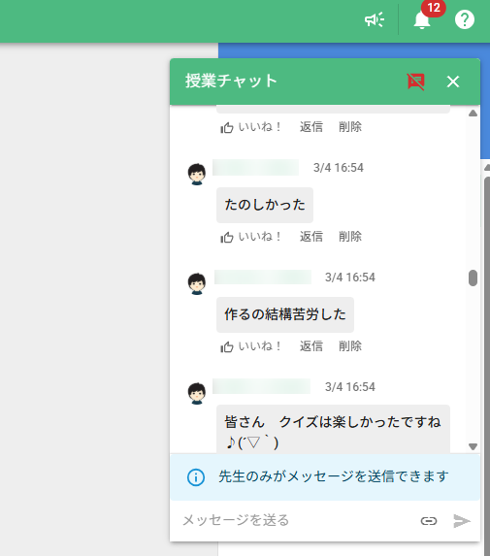Screen dimensions: 490x556
Task: Delete the 作るの結構苦労した message
Action: point(350,346)
